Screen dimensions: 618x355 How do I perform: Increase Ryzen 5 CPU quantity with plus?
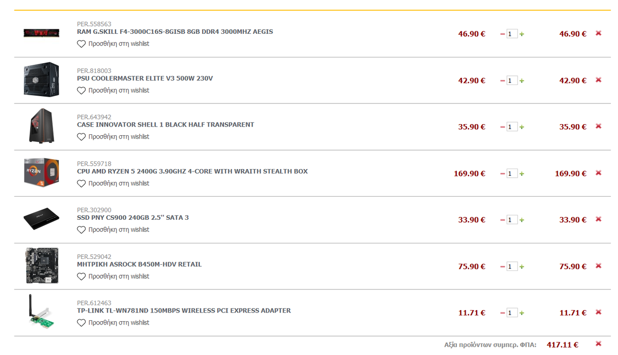tap(522, 174)
